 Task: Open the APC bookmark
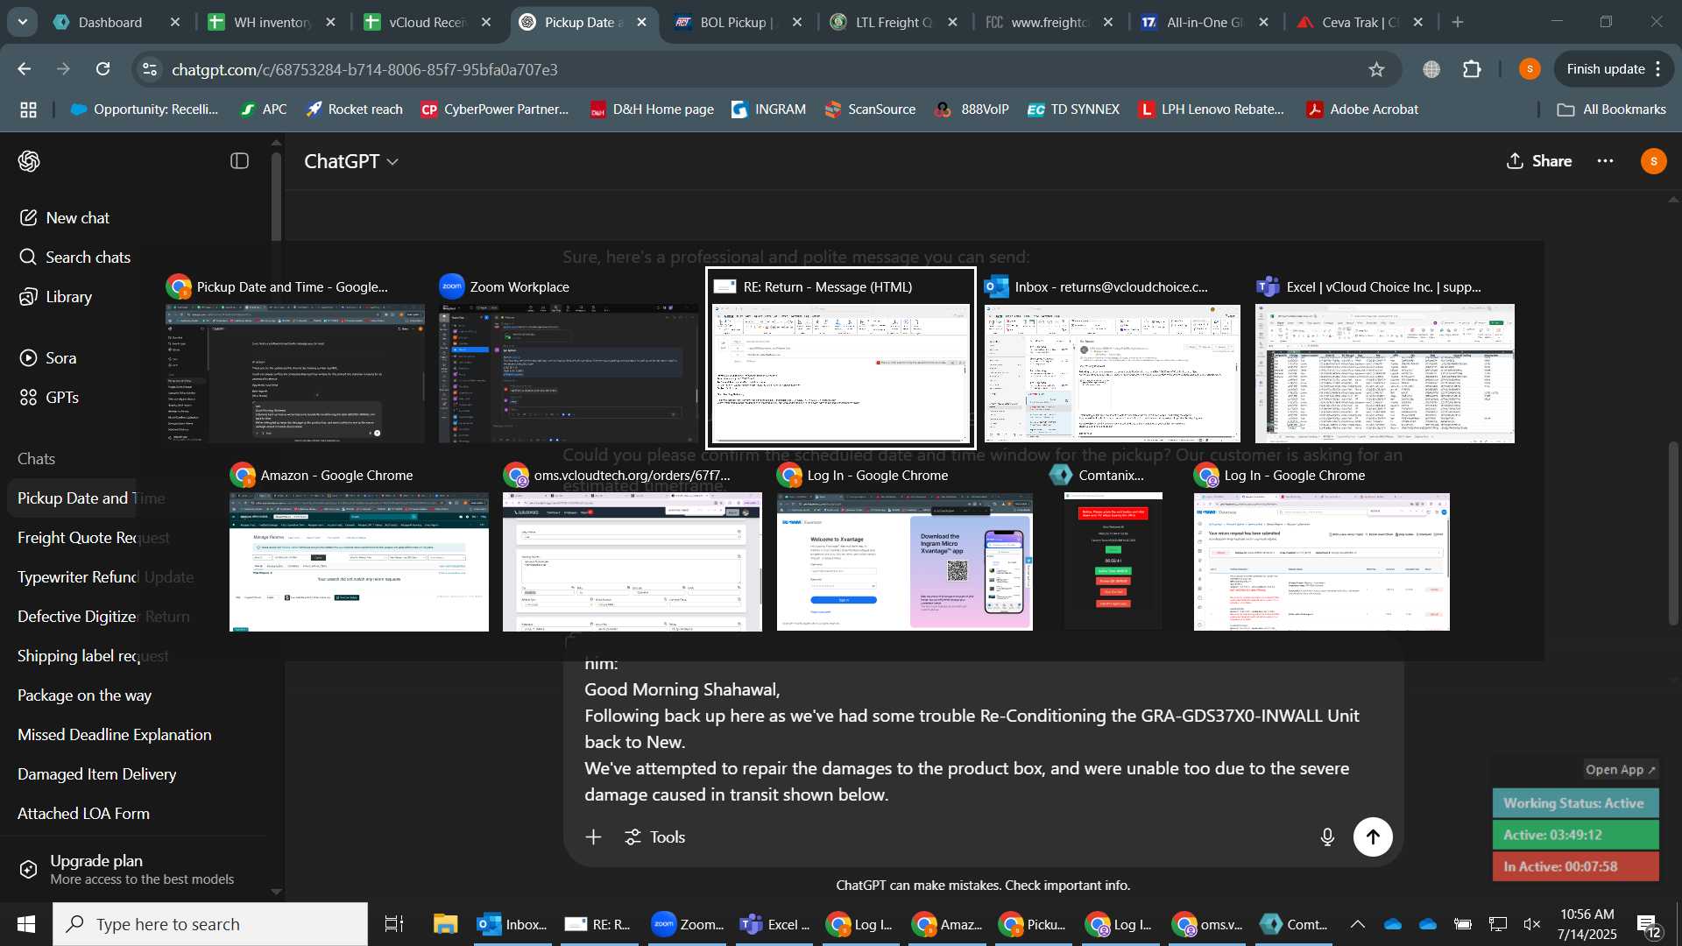point(263,109)
